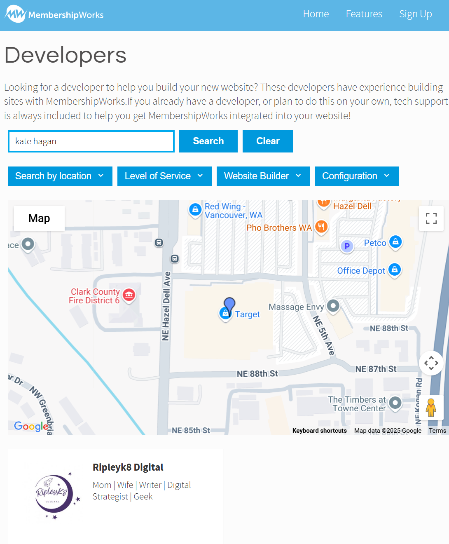Click the Street View pegman icon
Image resolution: width=449 pixels, height=544 pixels.
pyautogui.click(x=431, y=408)
